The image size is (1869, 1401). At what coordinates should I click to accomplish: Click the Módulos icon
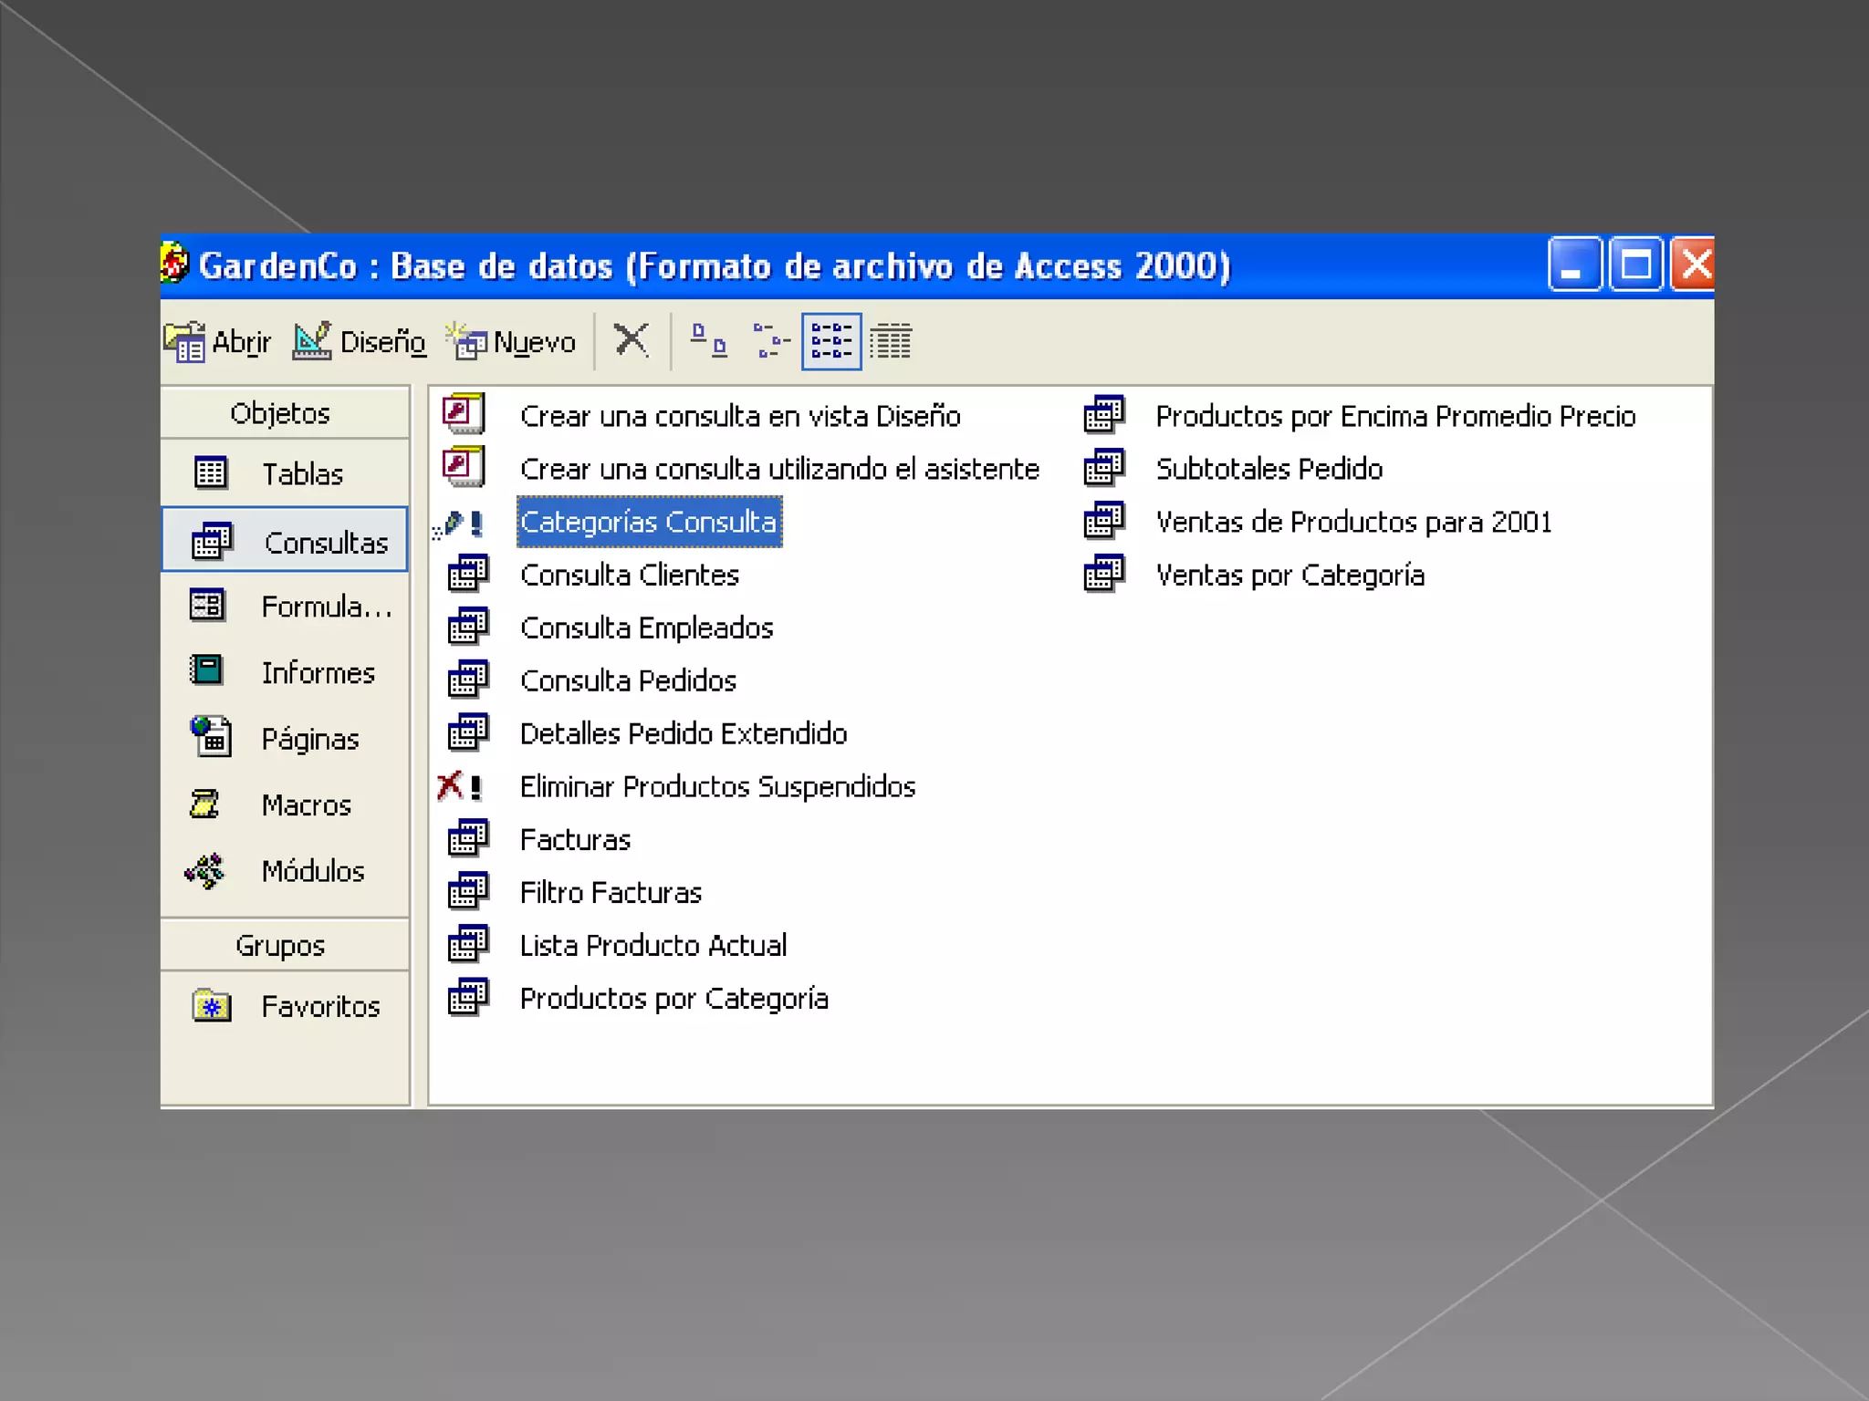[x=204, y=870]
